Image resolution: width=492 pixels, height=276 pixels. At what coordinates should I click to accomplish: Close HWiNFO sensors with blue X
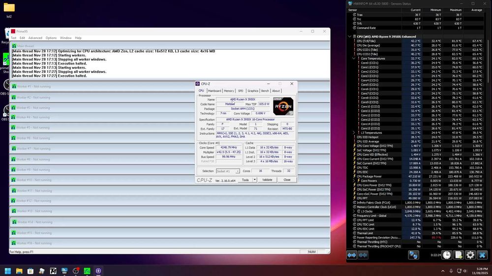pyautogui.click(x=482, y=255)
